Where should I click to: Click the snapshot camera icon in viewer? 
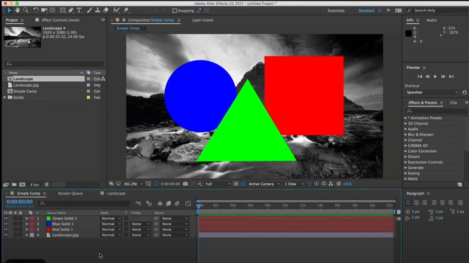[x=185, y=184]
